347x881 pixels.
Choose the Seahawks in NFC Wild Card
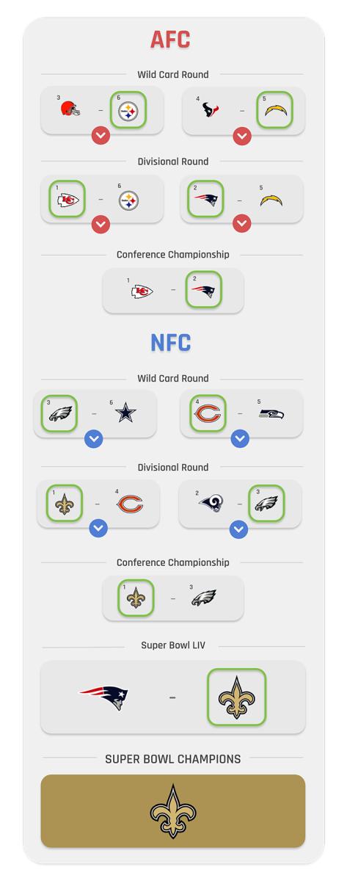271,414
